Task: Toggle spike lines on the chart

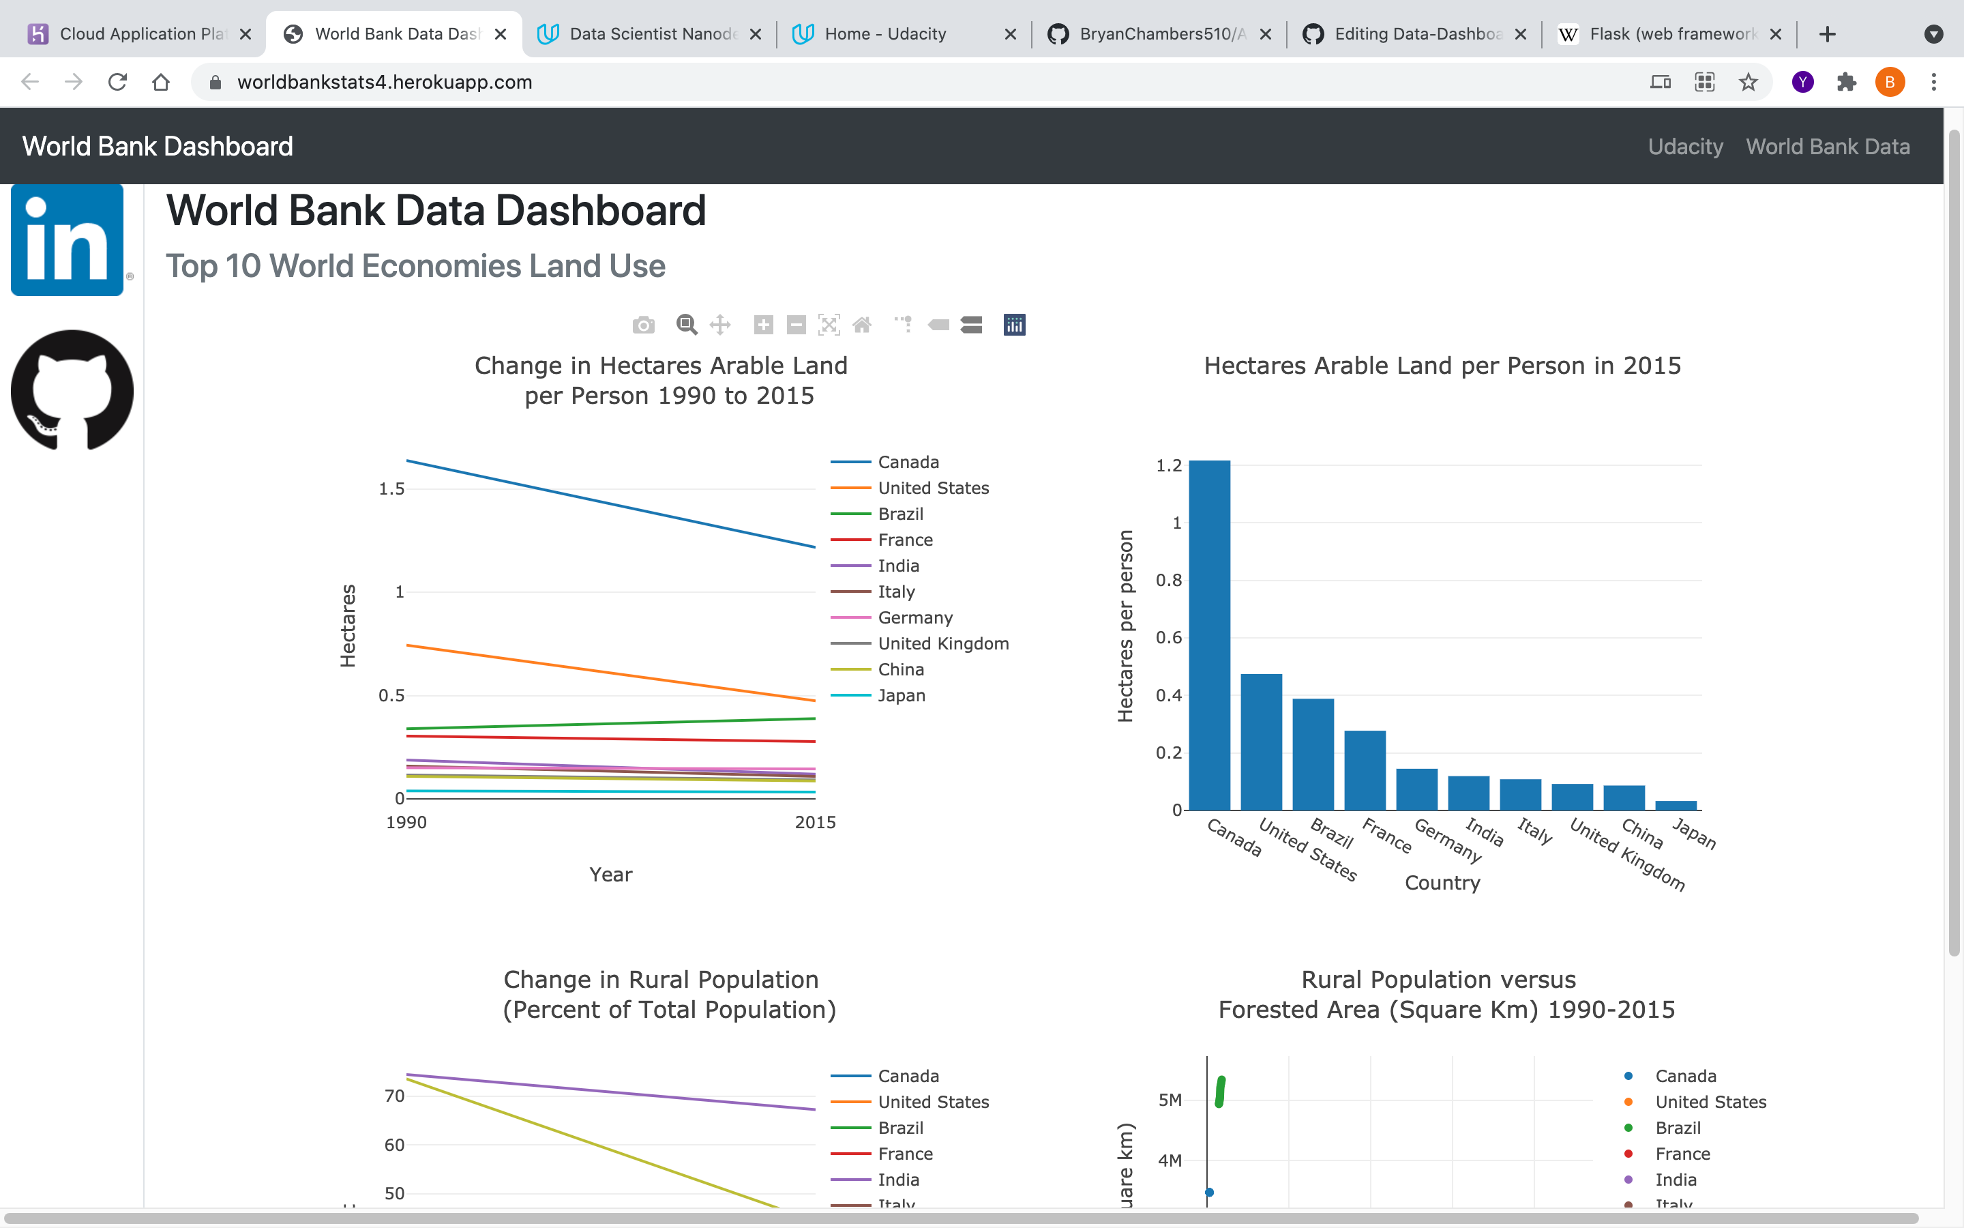Action: [902, 324]
